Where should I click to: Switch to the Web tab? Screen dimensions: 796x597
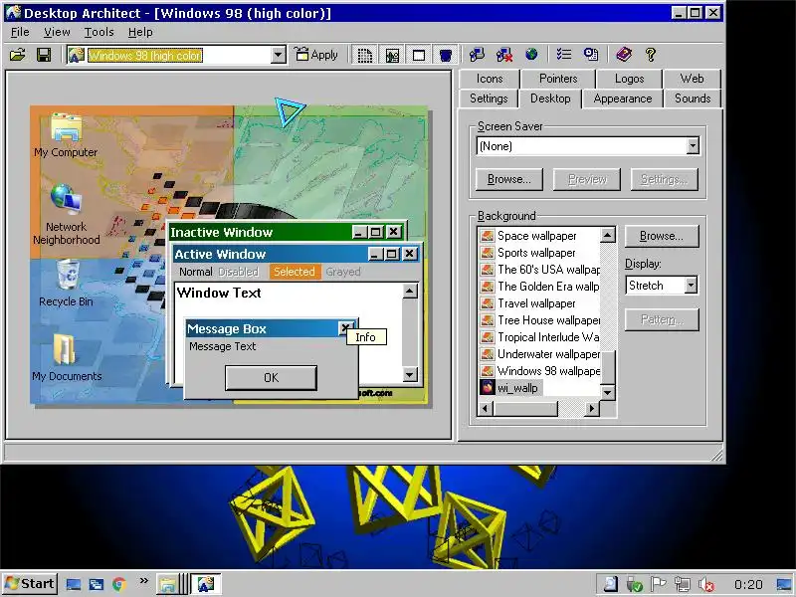pyautogui.click(x=692, y=79)
